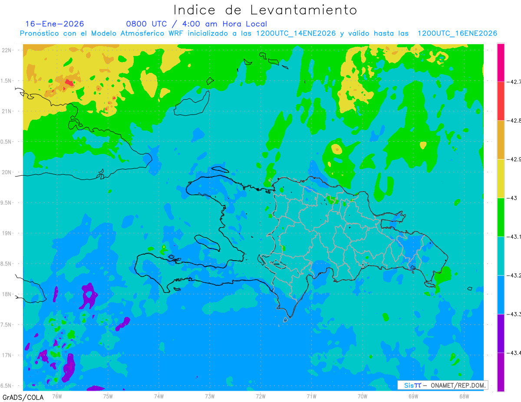Click the legend value reading exactly '-43'
The image size is (521, 402).
(x=511, y=198)
